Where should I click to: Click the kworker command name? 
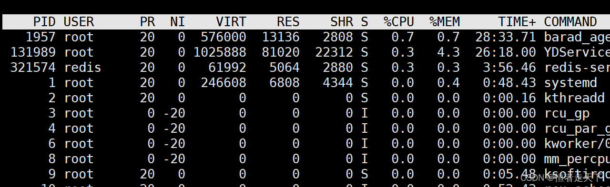[x=577, y=144]
